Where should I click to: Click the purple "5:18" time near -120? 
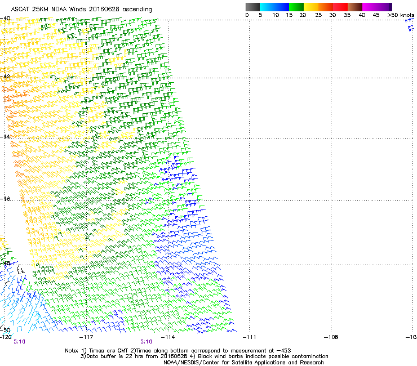(x=19, y=342)
